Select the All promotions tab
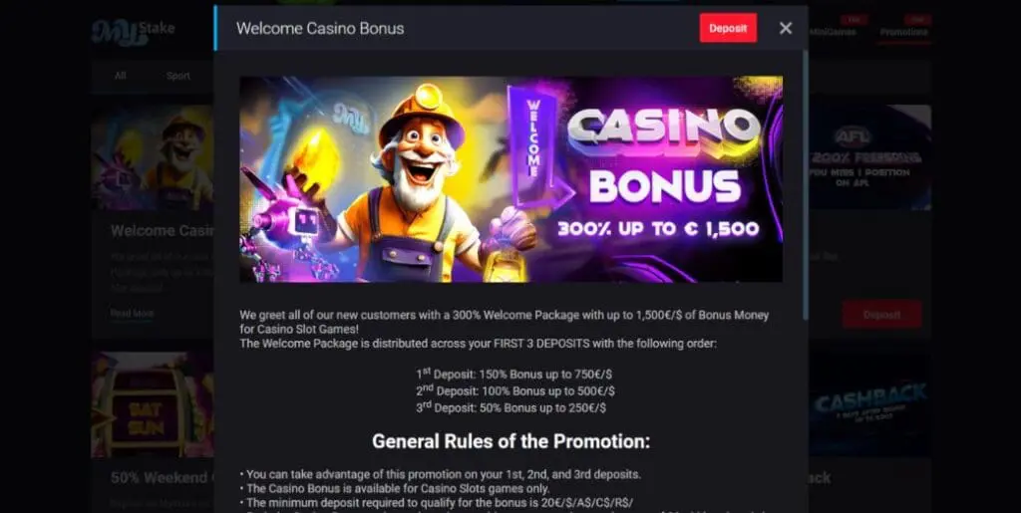The image size is (1021, 513). [x=121, y=76]
